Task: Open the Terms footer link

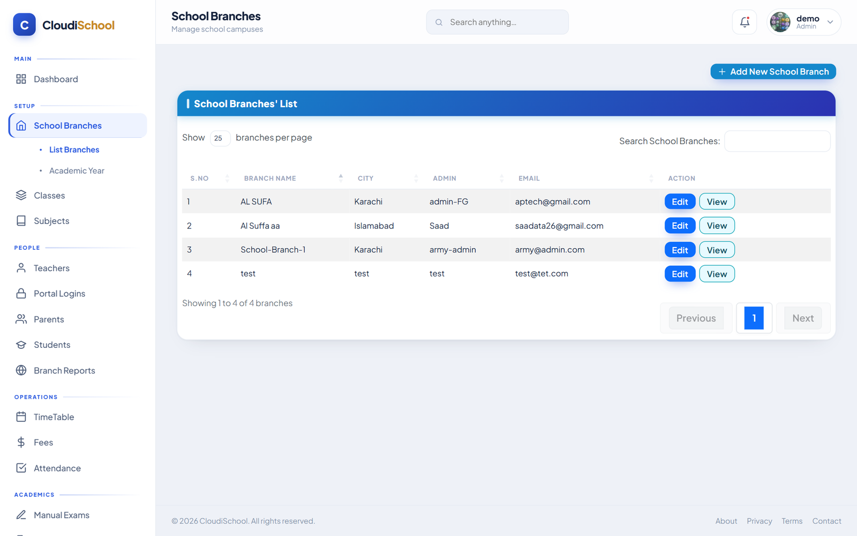Action: [792, 521]
